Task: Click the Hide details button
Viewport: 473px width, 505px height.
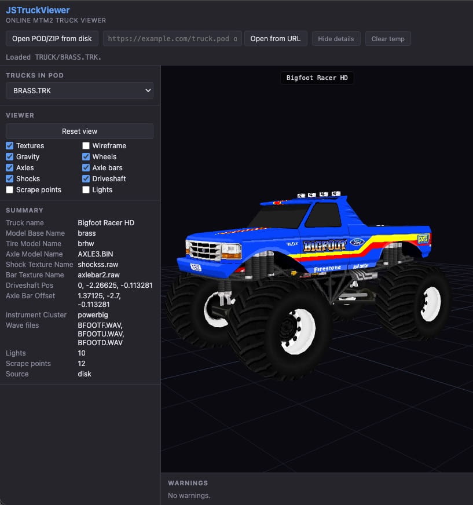Action: coord(336,39)
